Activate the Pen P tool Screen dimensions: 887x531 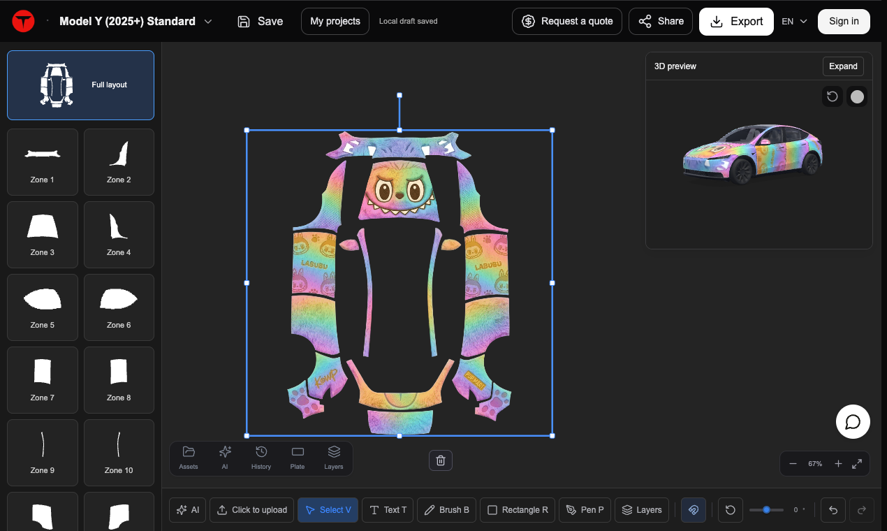pyautogui.click(x=585, y=510)
